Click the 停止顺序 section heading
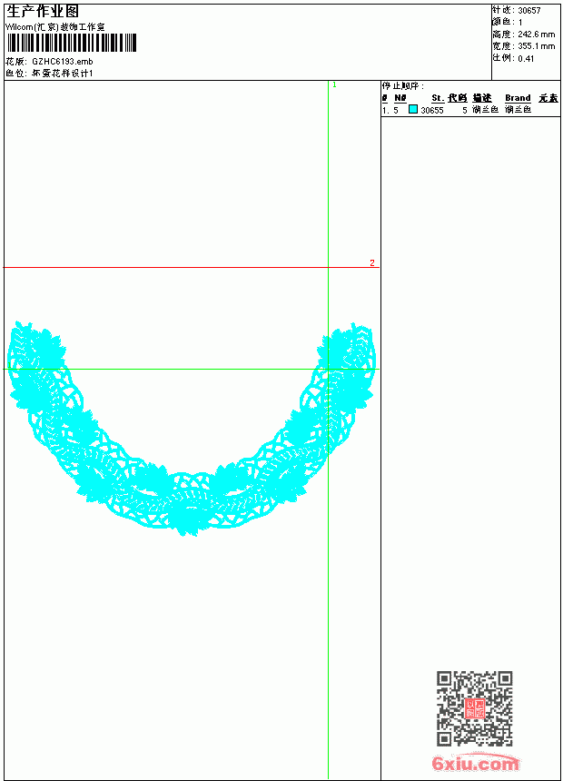Viewport: 563px width, 781px height. [403, 85]
